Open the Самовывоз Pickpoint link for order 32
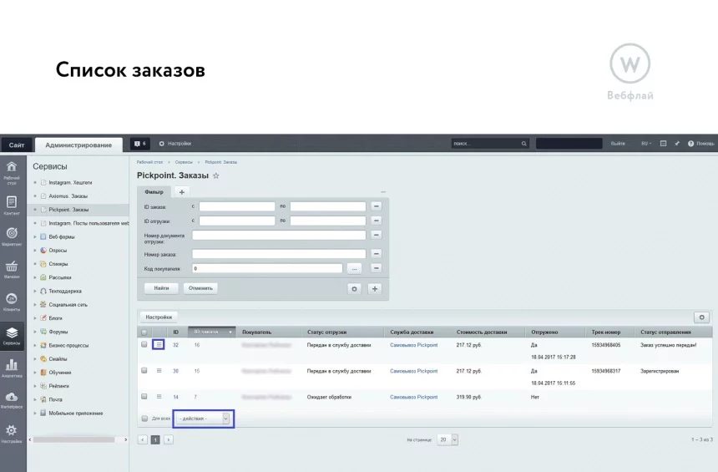 pyautogui.click(x=413, y=345)
